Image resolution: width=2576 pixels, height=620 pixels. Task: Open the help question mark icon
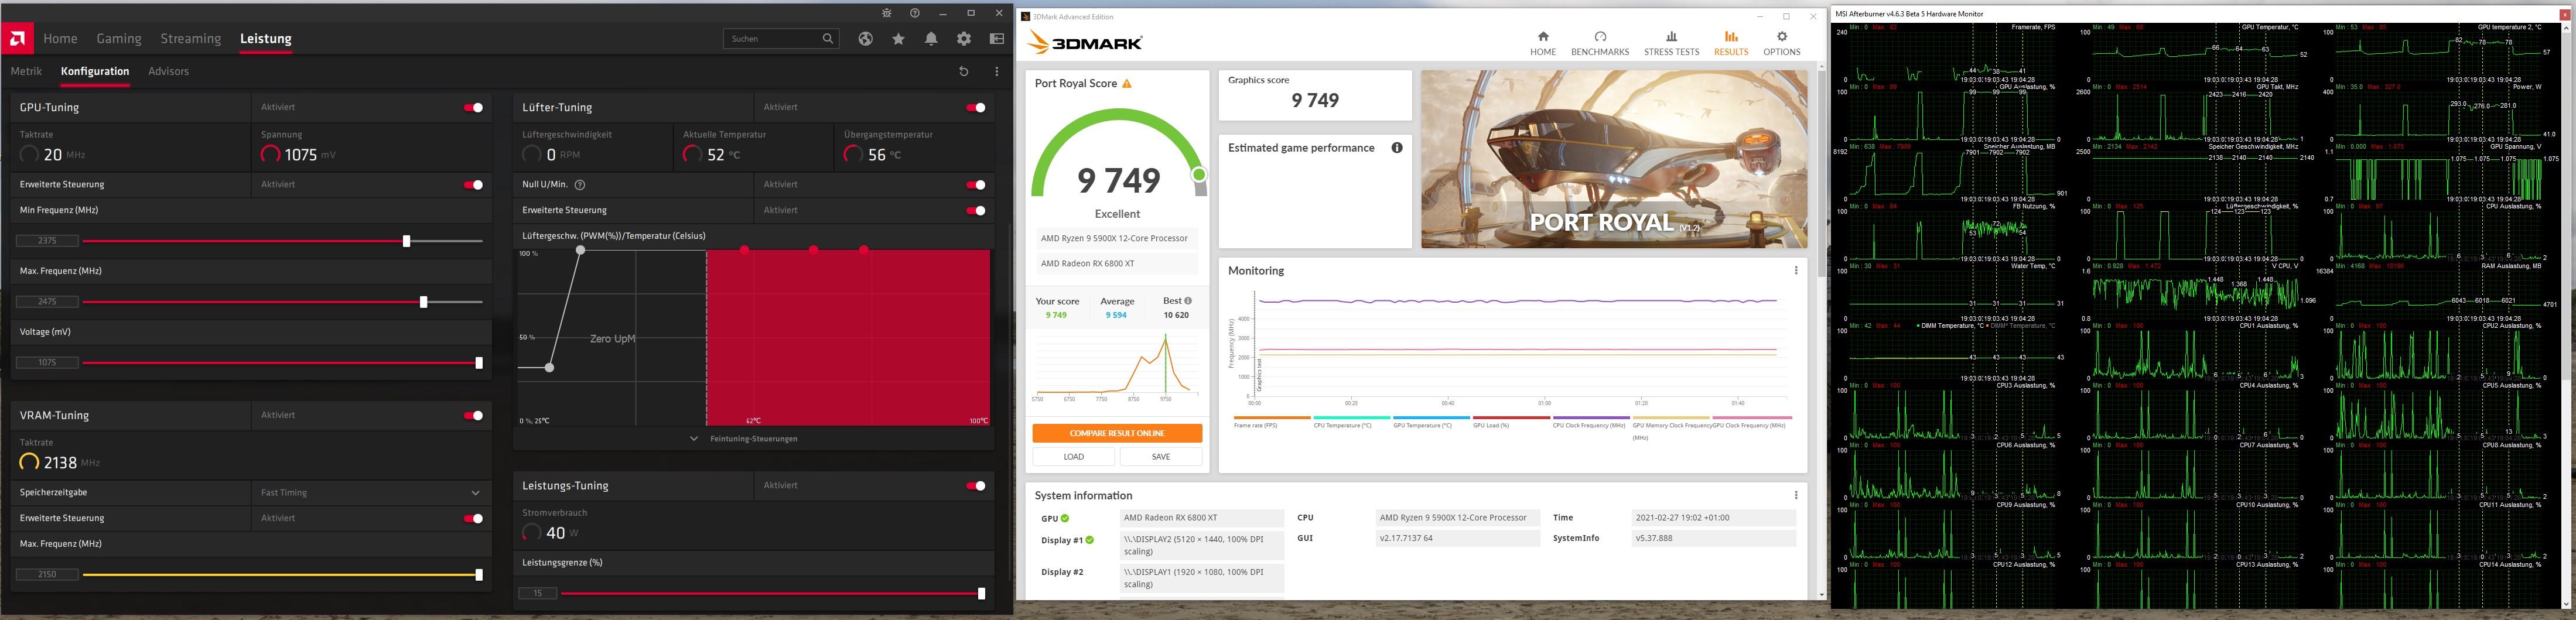click(915, 13)
